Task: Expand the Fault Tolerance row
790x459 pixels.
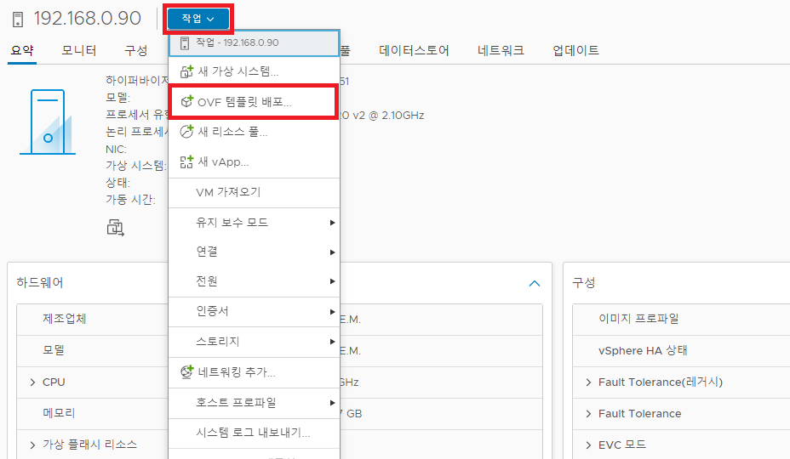Action: click(x=588, y=414)
